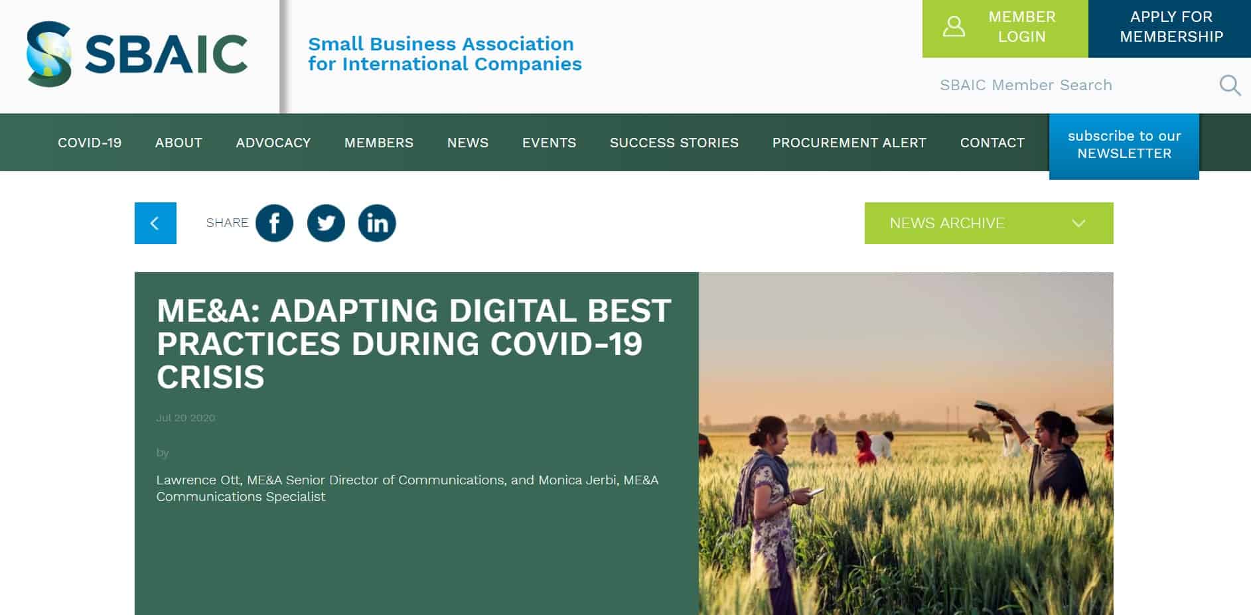Click the article title heading
The height and width of the screenshot is (615, 1251).
coord(414,344)
